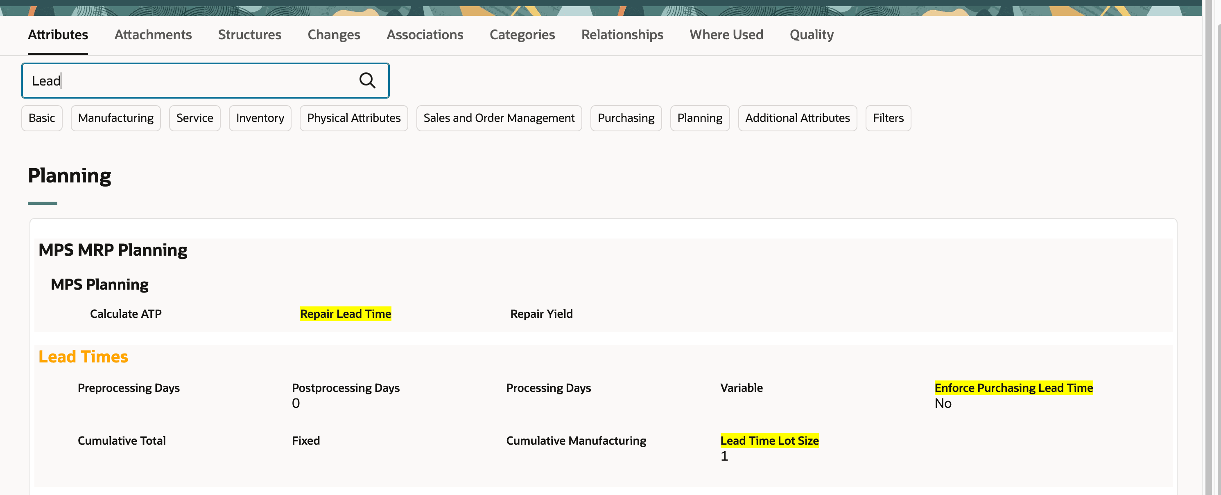Go to the Changes tab
Viewport: 1221px width, 495px height.
(x=334, y=35)
